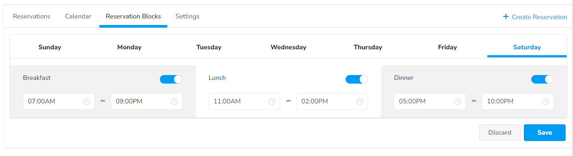Switch to the Calendar tab
The width and height of the screenshot is (573, 156).
pyautogui.click(x=78, y=17)
